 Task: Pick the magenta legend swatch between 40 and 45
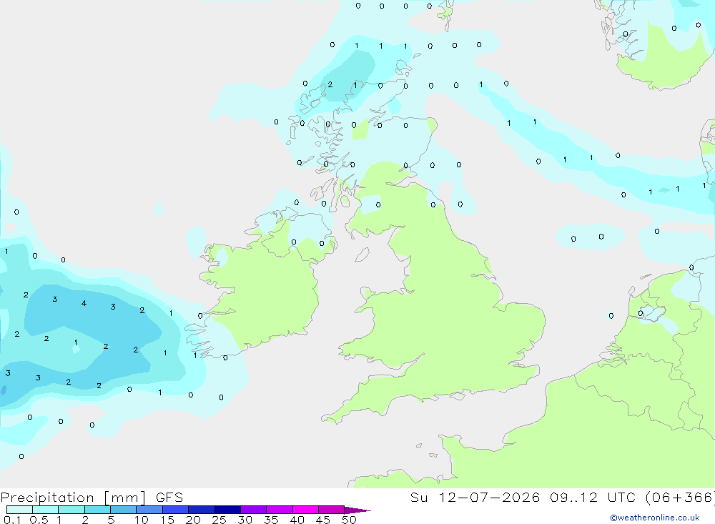[x=305, y=510]
